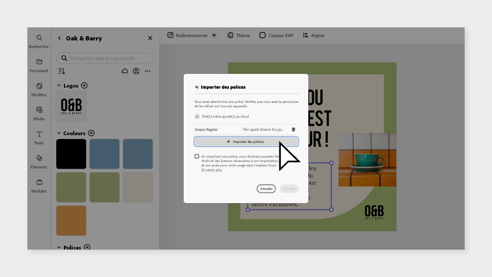
Task: Click the cloud sync icon
Action: coord(125,71)
